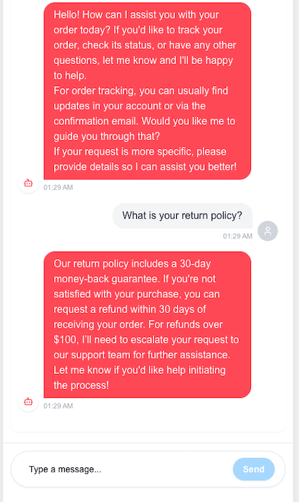Click the 01:29 AM timestamp under the user question

238,236
